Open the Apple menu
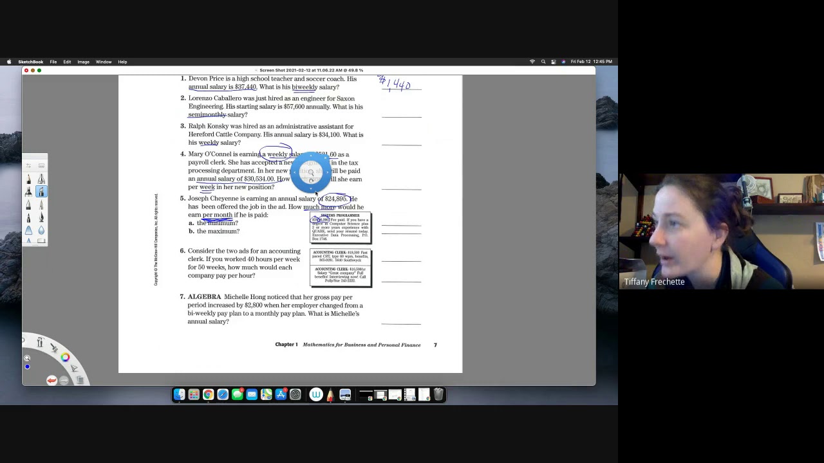824x463 pixels. (x=9, y=62)
